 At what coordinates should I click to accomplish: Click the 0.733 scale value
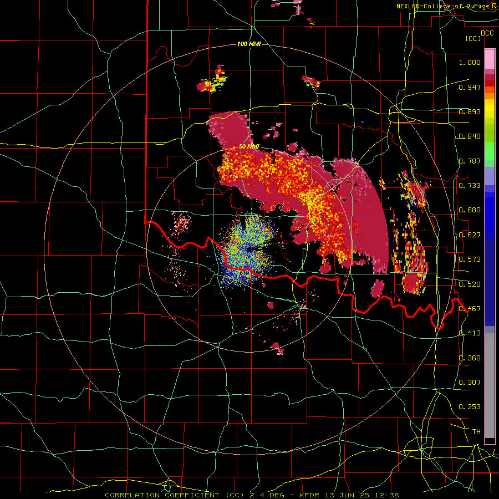pos(470,186)
